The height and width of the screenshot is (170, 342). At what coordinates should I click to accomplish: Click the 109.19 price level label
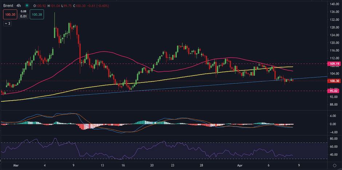click(334, 64)
